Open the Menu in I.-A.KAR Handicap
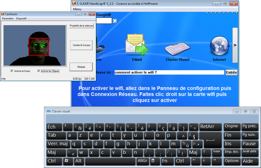261x168 pixels. (x=77, y=9)
